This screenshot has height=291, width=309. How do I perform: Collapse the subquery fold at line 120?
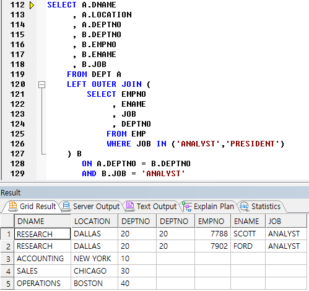click(x=42, y=84)
